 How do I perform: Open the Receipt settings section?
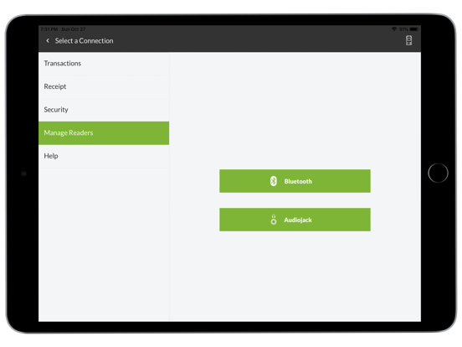tap(104, 87)
